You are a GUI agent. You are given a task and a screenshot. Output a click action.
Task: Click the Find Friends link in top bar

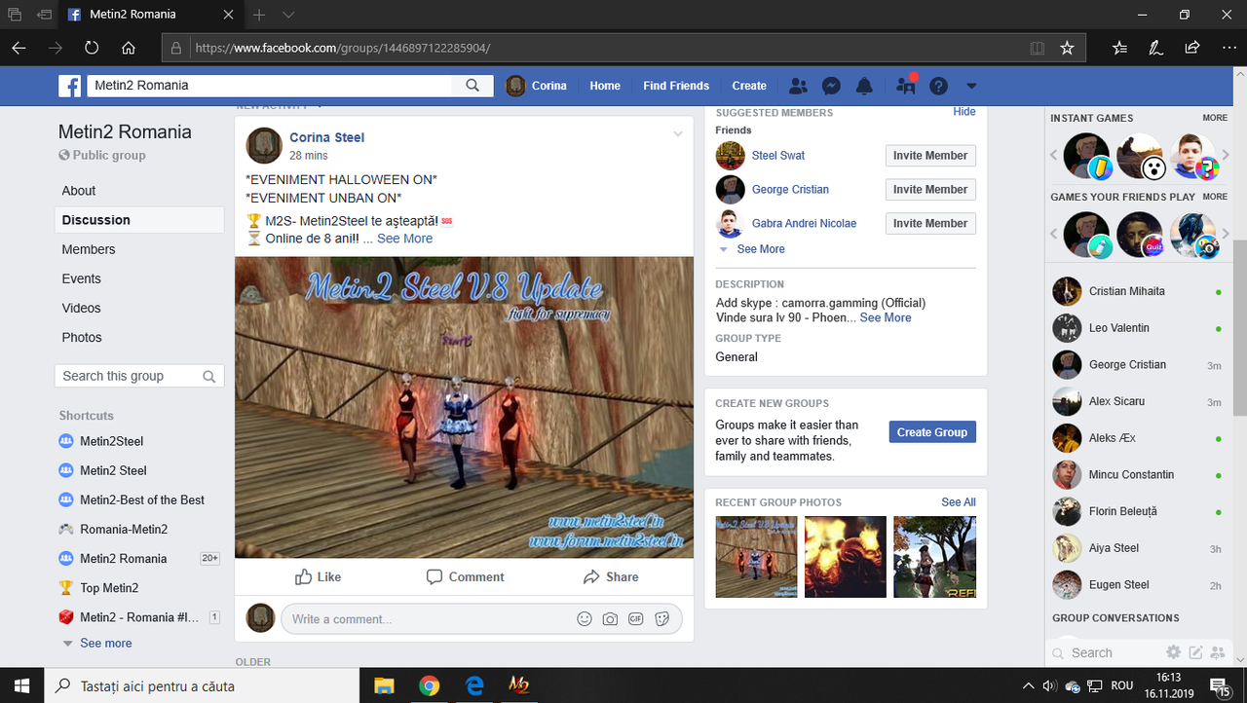click(676, 86)
